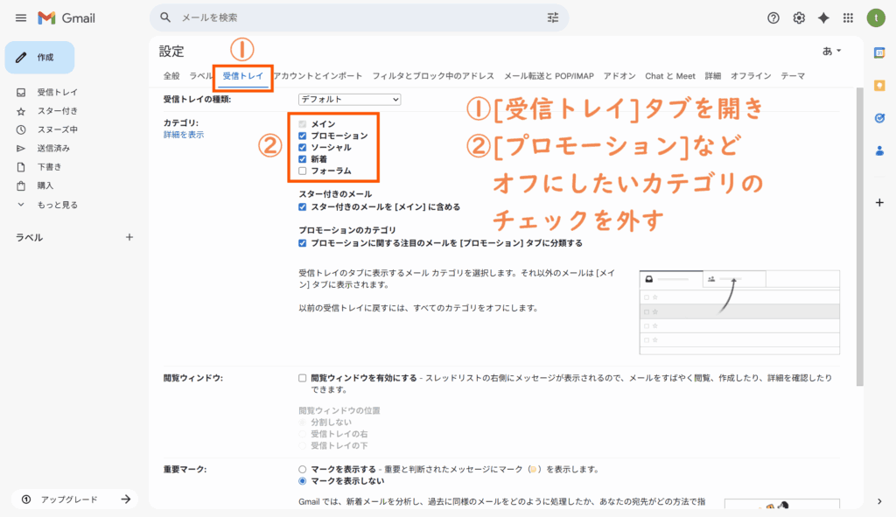Toggle the 閲覧ウィンドウを有効にする checkbox
Image resolution: width=896 pixels, height=517 pixels.
point(303,378)
